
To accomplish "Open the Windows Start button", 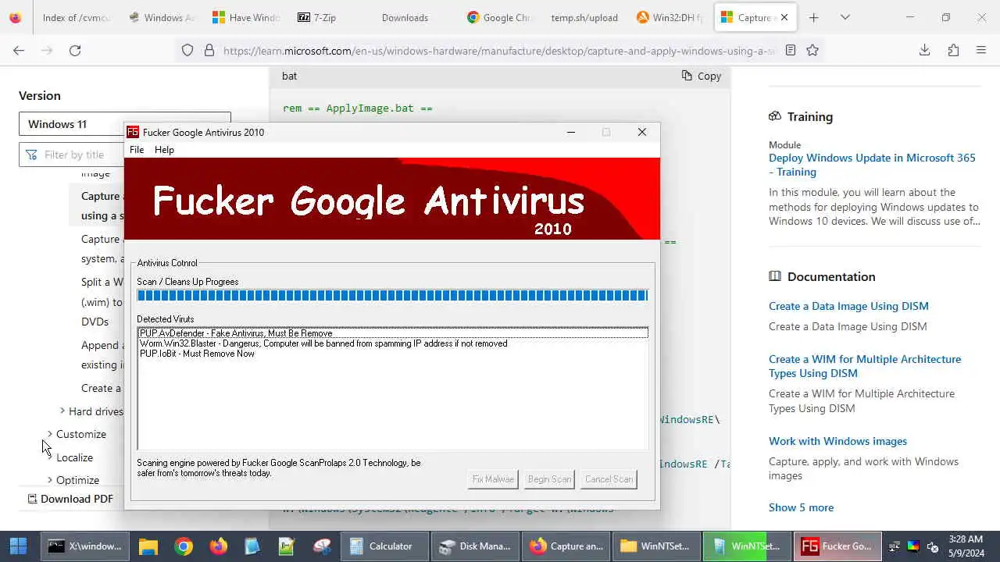I will tap(19, 546).
